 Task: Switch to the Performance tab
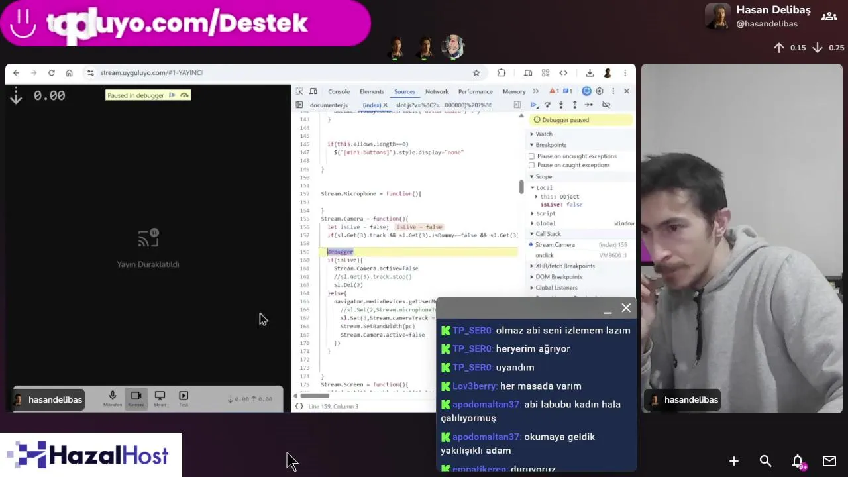coord(475,91)
